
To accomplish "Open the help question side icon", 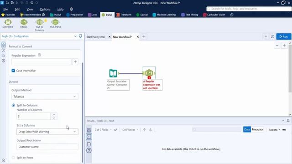I will pos(3,61).
